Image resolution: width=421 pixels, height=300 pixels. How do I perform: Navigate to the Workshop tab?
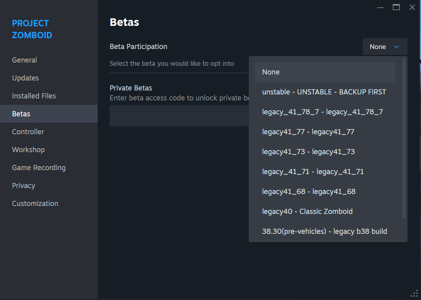pos(28,150)
